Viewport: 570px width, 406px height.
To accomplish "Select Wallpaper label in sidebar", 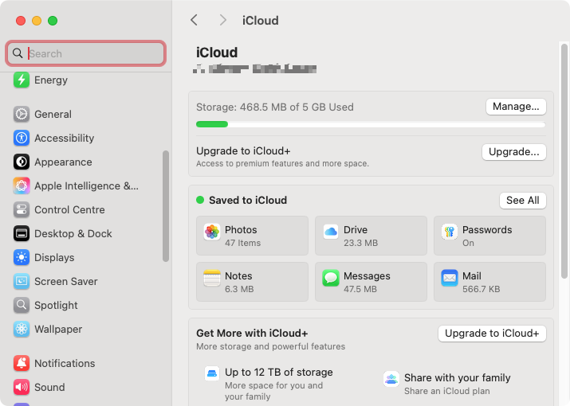I will (x=58, y=330).
